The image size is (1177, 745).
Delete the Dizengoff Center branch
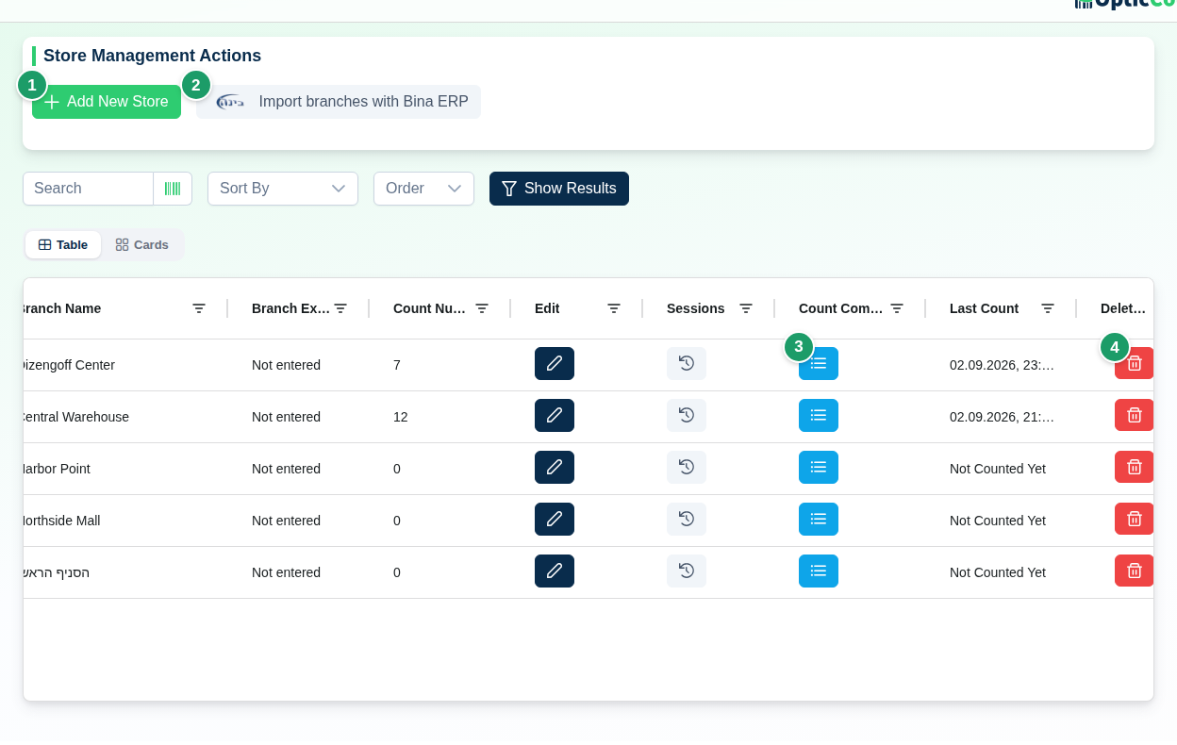(x=1134, y=363)
